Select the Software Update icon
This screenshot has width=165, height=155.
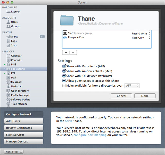coord(9,100)
